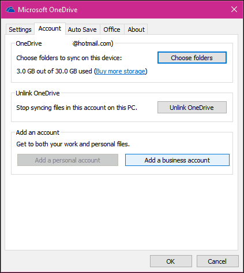Image resolution: width=244 pixels, height=273 pixels.
Task: Switch to the Settings tab
Action: tap(20, 29)
